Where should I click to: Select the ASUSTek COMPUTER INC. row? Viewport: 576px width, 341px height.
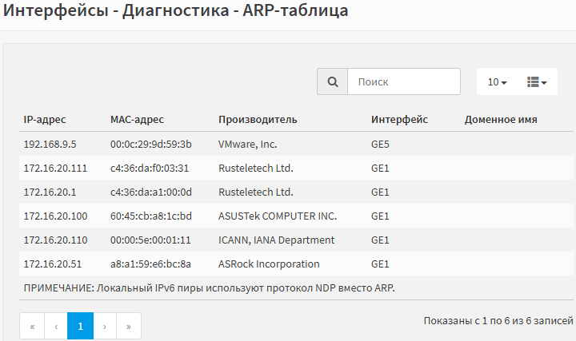click(296, 216)
